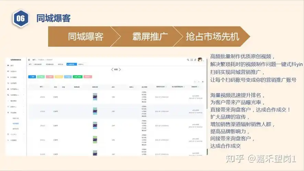The height and width of the screenshot is (171, 304).
Task: Click the light blue toolbar button
Action: point(68,77)
